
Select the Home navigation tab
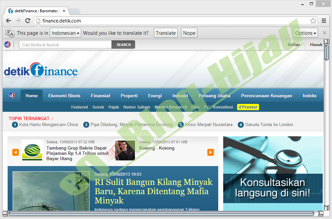tap(32, 96)
